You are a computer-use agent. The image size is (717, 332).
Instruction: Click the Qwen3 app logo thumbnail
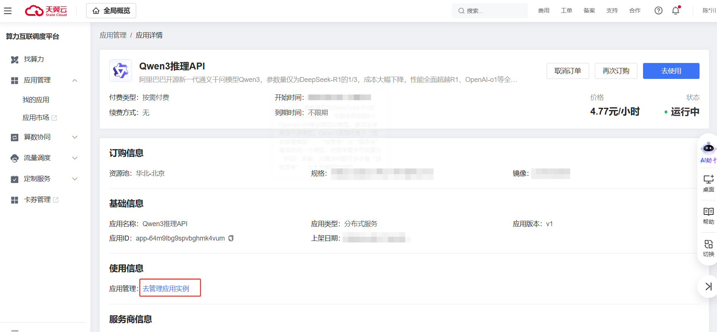click(x=121, y=71)
